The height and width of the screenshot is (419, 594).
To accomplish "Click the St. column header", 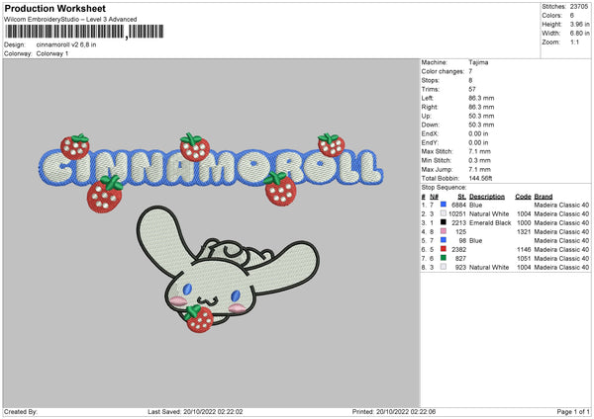I will 461,196.
